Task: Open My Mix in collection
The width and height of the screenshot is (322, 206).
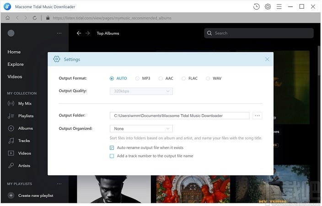Action: point(25,103)
